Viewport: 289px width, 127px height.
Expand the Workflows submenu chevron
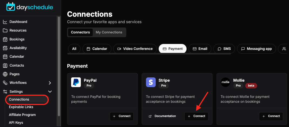(50, 83)
